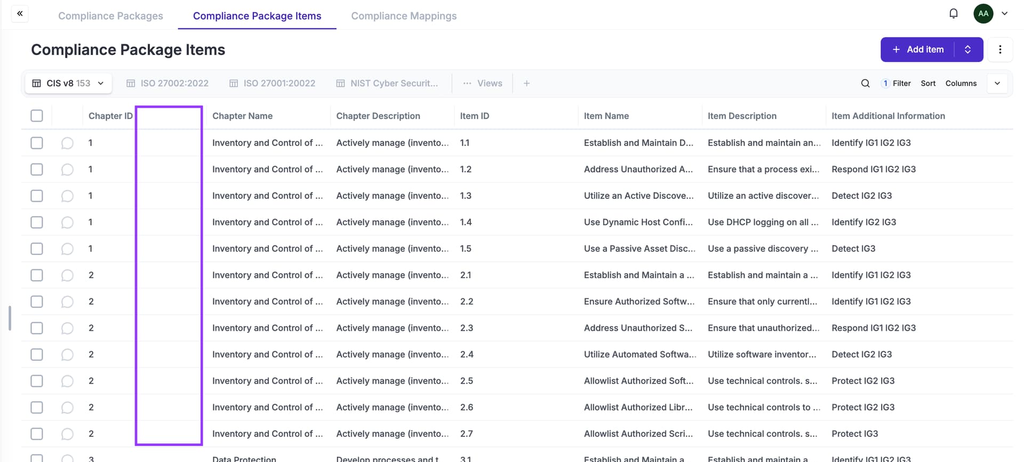Click the Item Name column header
The width and height of the screenshot is (1024, 462).
tap(606, 116)
